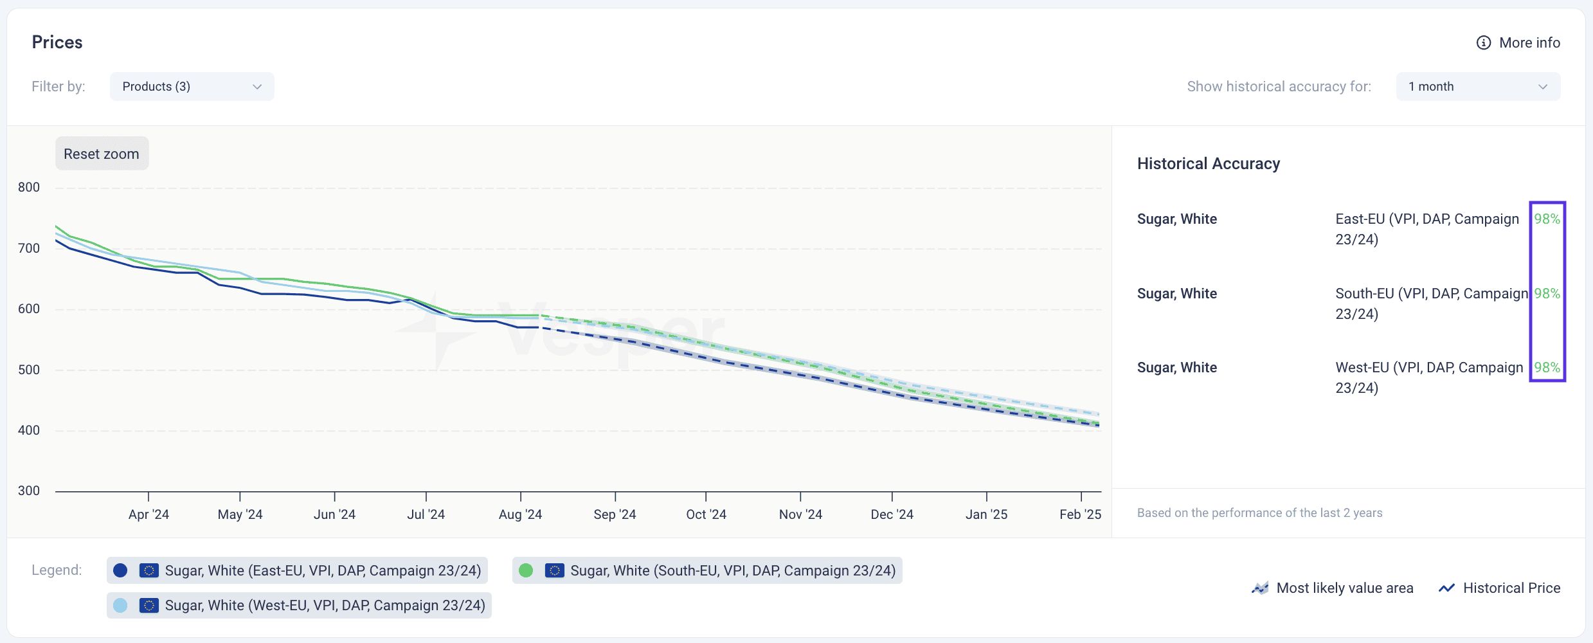Click EU flag icon in South-EU legend
Image resolution: width=1593 pixels, height=643 pixels.
tap(555, 570)
